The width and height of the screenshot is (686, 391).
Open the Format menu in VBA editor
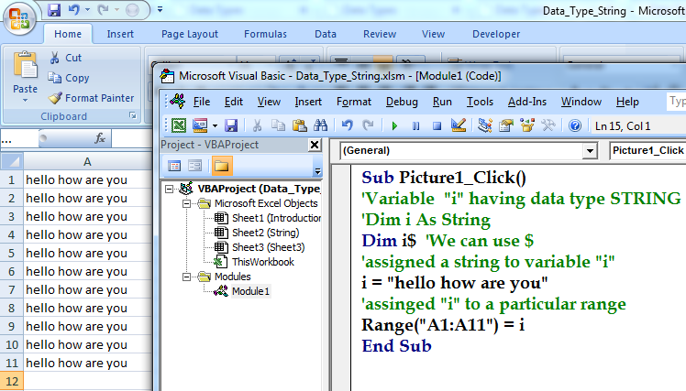(x=353, y=102)
